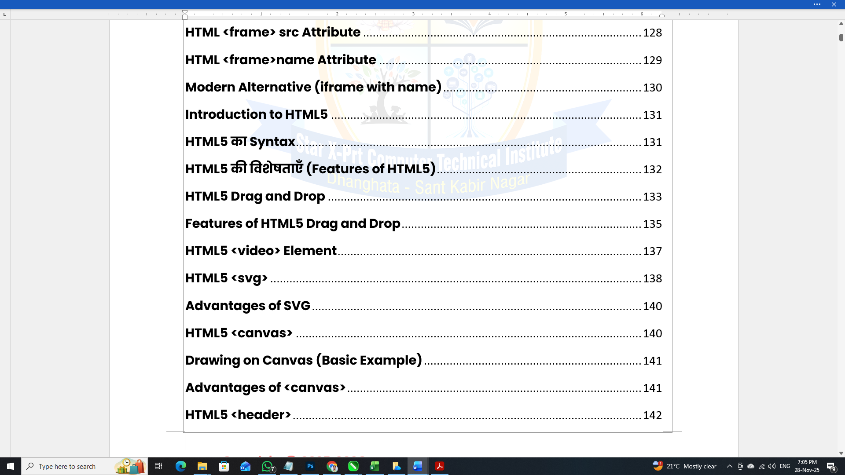This screenshot has width=845, height=475.
Task: Open Adobe Acrobat from the taskbar
Action: pos(440,466)
